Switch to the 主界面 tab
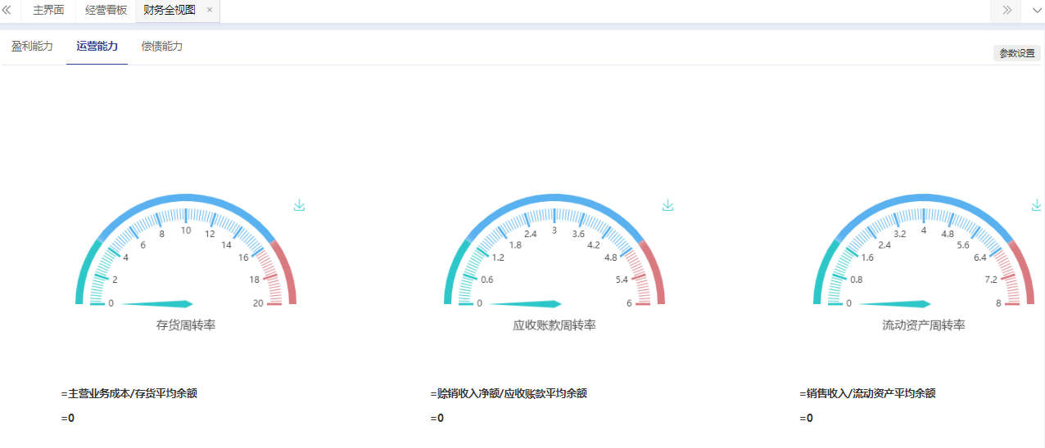The image size is (1045, 448). coord(48,11)
